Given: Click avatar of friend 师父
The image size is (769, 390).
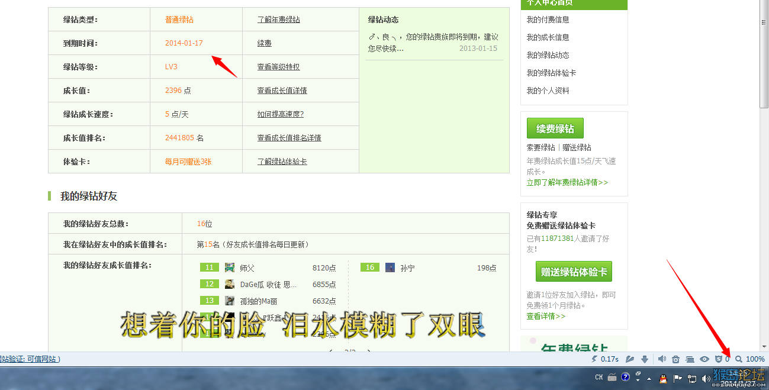Looking at the screenshot, I should coord(230,267).
